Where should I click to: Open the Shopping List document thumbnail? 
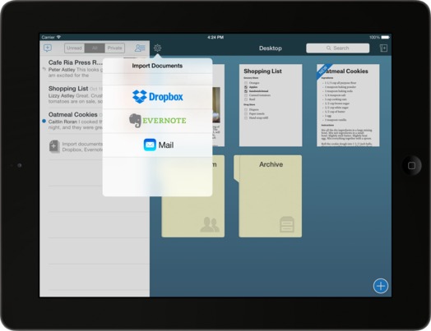tap(271, 105)
